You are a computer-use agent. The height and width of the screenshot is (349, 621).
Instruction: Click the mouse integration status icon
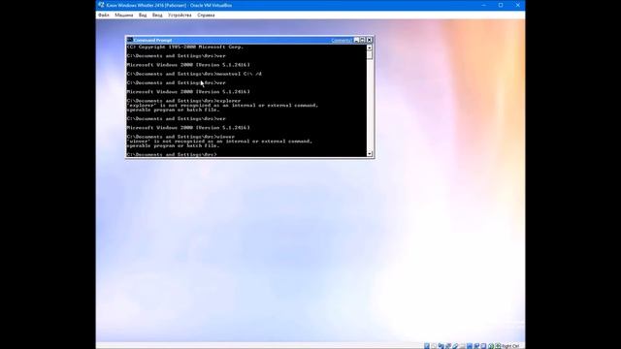coord(491,346)
